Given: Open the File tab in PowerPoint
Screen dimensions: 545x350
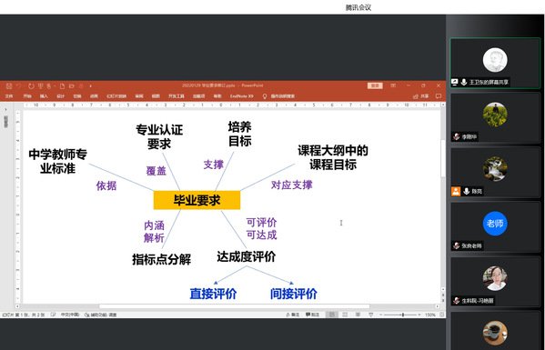Looking at the screenshot, I should point(9,96).
